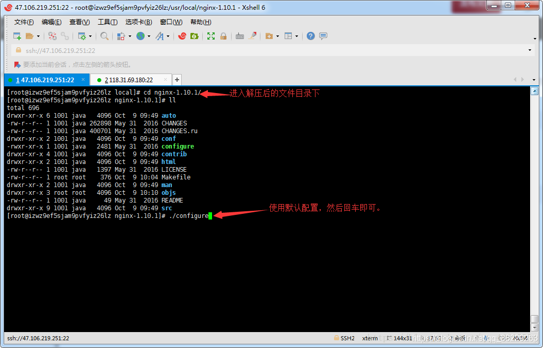This screenshot has height=348, width=543.
Task: Click the Xshell red snail icon
Action: [182, 36]
